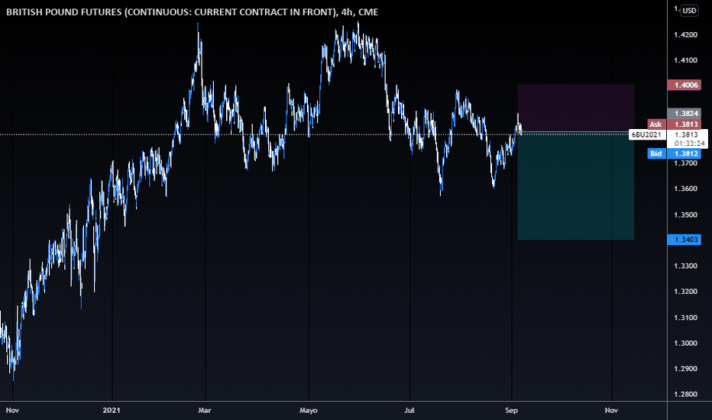Click the blue Bid tag
Viewport: 712px width, 420px height.
click(x=655, y=153)
